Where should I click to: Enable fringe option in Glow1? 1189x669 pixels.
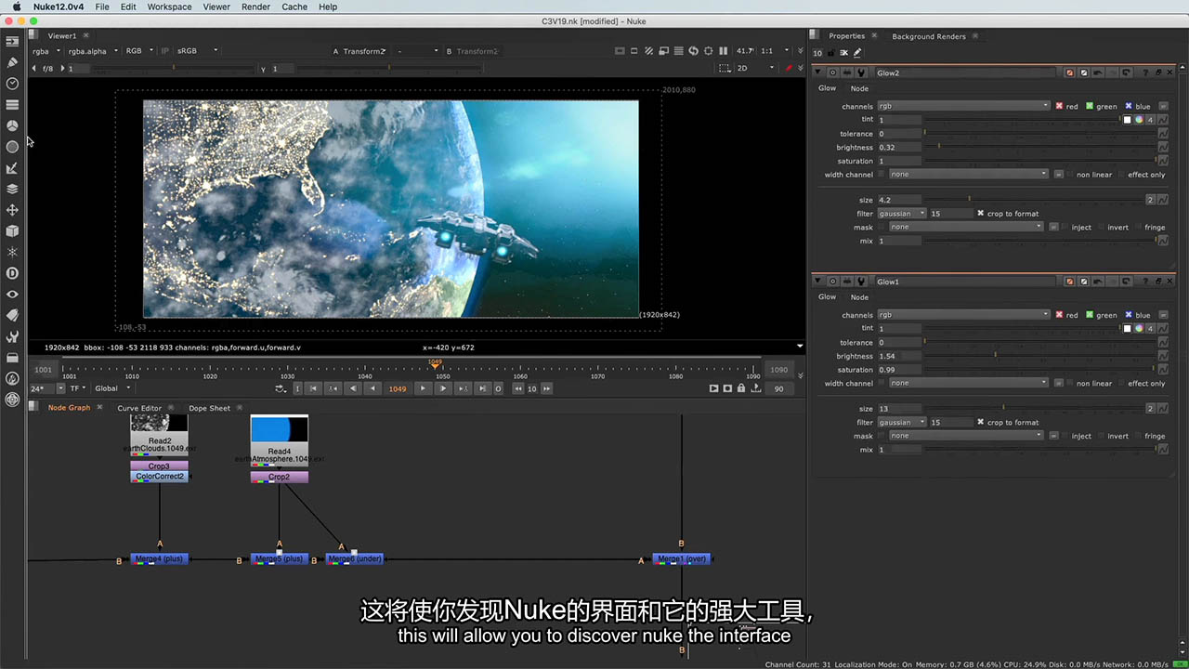click(1139, 436)
